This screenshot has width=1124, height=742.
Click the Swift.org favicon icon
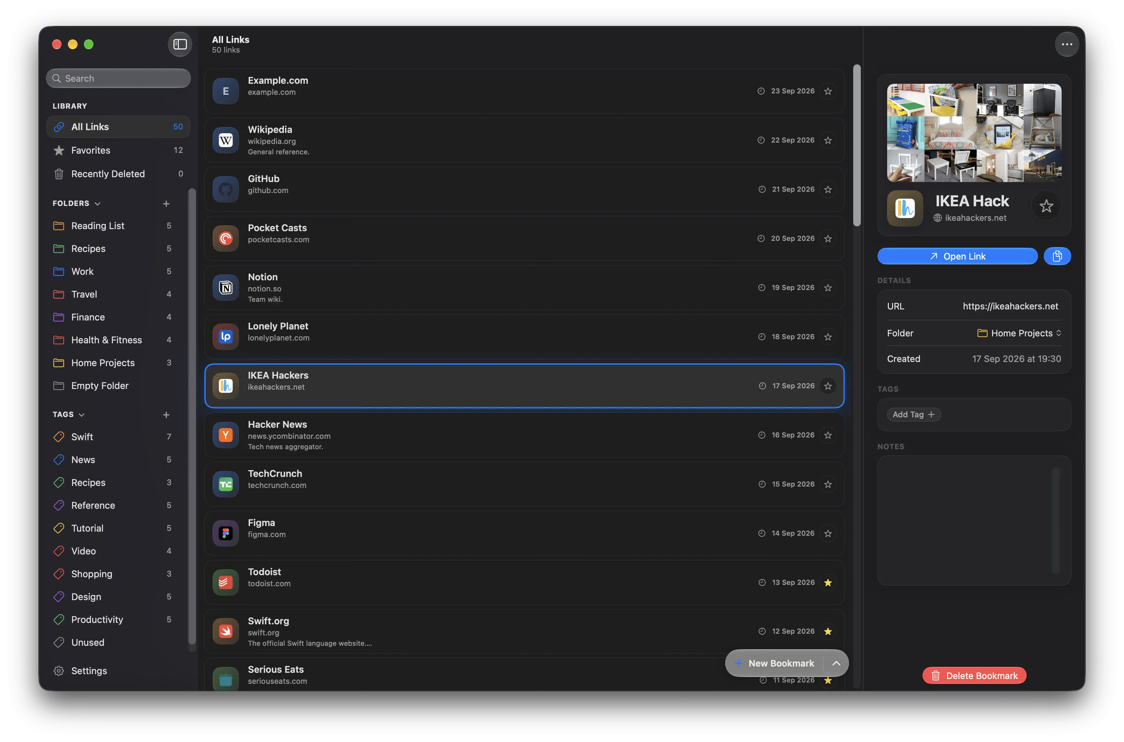click(x=225, y=631)
